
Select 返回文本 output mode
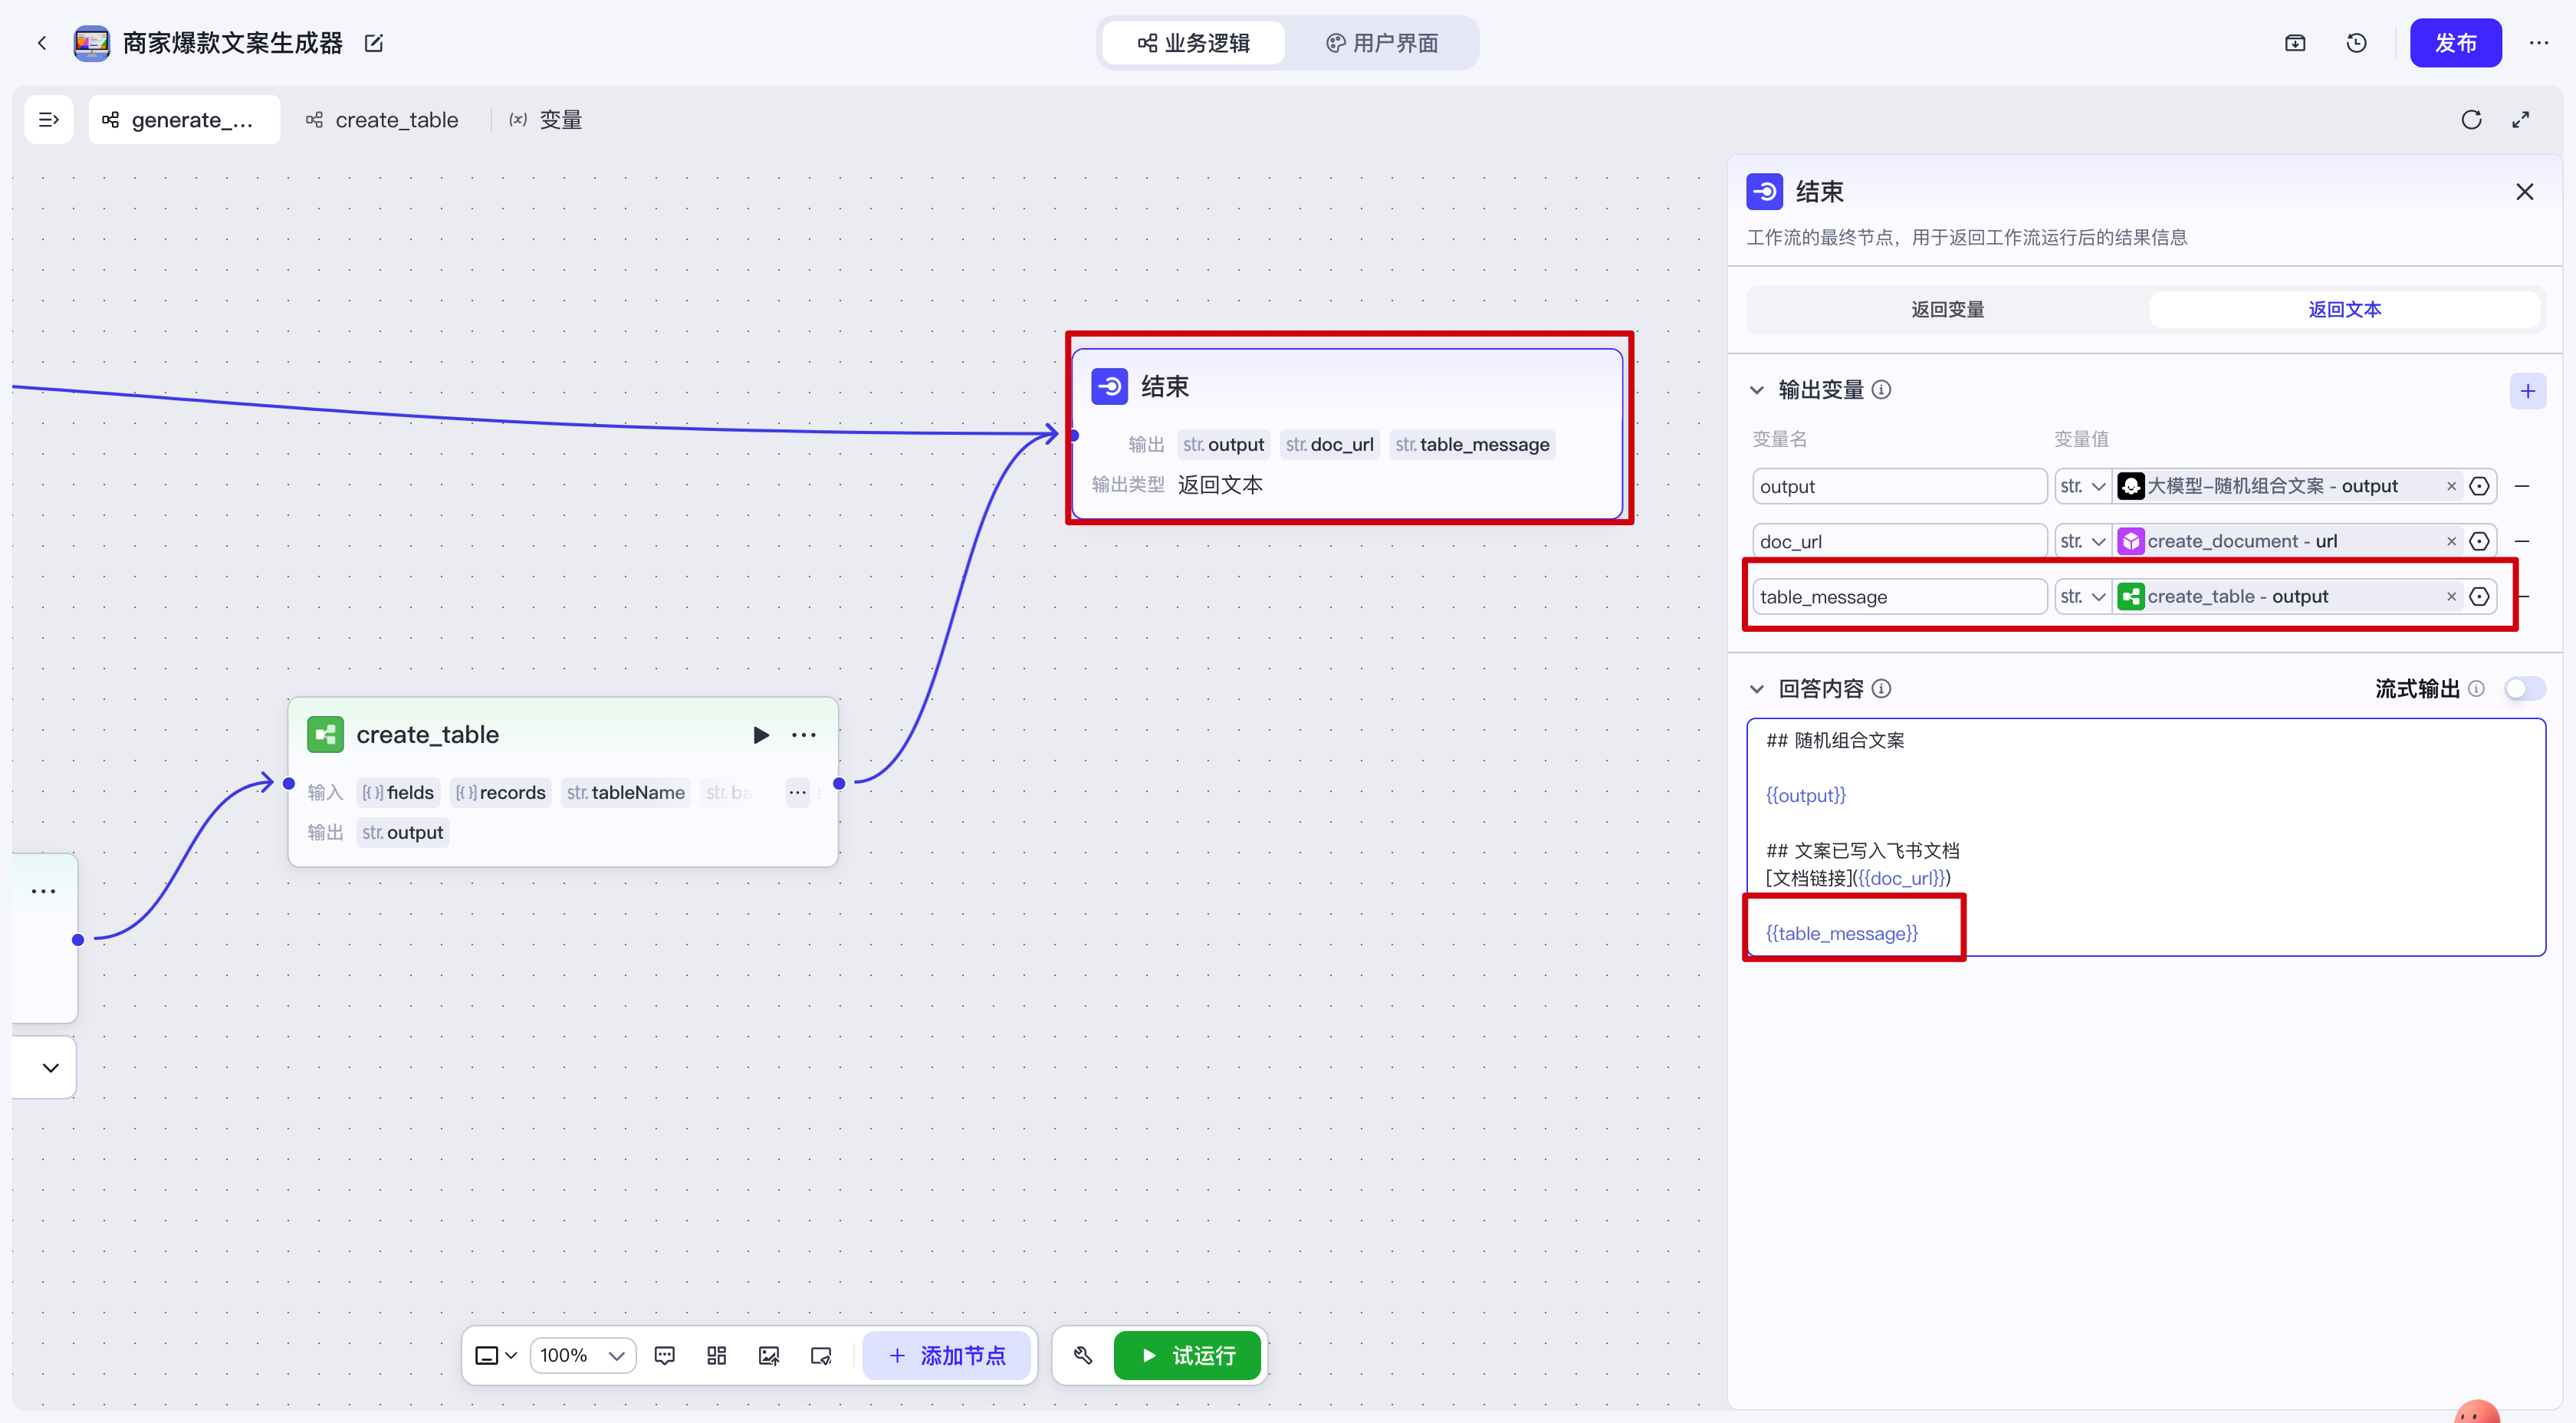[x=2343, y=310]
